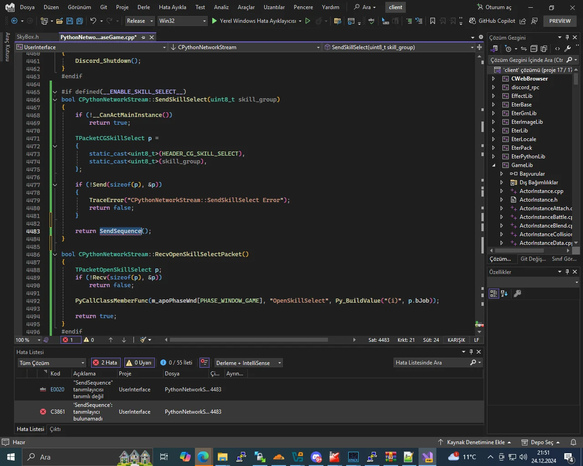Toggle the 0 / 55 İleti messages filter
The image size is (583, 466).
pos(177,363)
